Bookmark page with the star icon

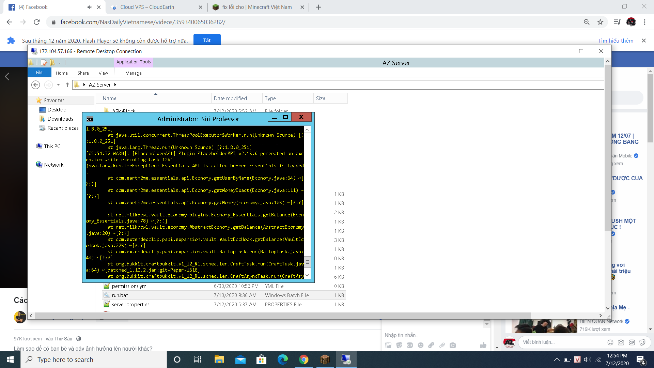tap(600, 22)
